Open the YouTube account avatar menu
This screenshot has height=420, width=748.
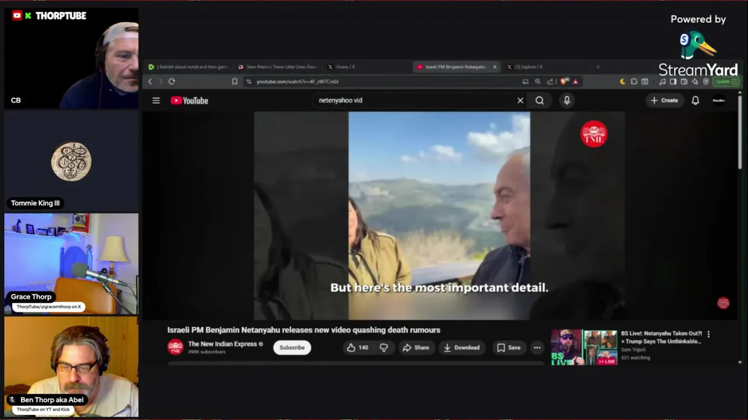coord(719,100)
